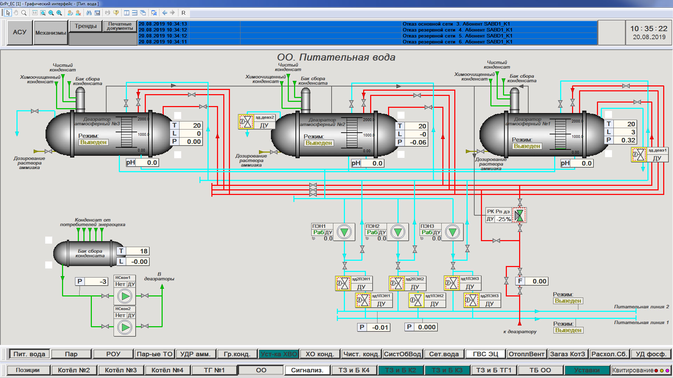Image resolution: width=673 pixels, height=378 pixels.
Task: Click the navigate back arrow
Action: click(164, 13)
